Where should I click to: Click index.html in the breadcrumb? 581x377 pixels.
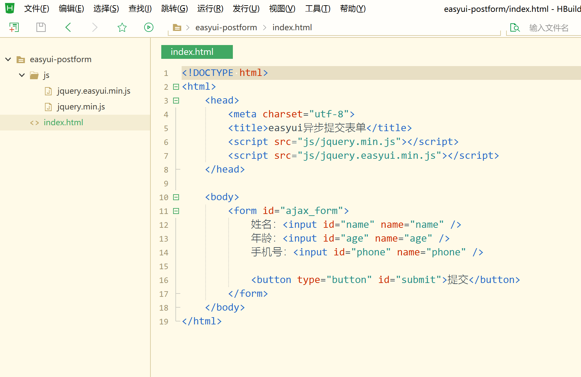click(292, 28)
